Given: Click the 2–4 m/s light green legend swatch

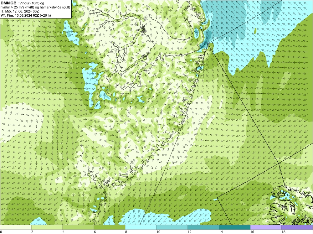Looking at the screenshot, I should point(47,227).
